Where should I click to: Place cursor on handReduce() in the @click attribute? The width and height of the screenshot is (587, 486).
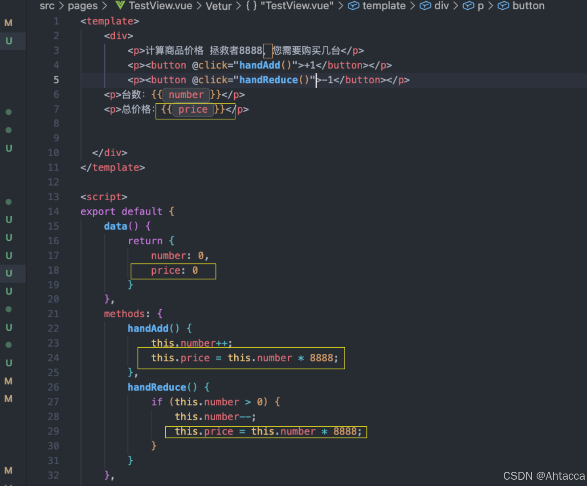[274, 80]
